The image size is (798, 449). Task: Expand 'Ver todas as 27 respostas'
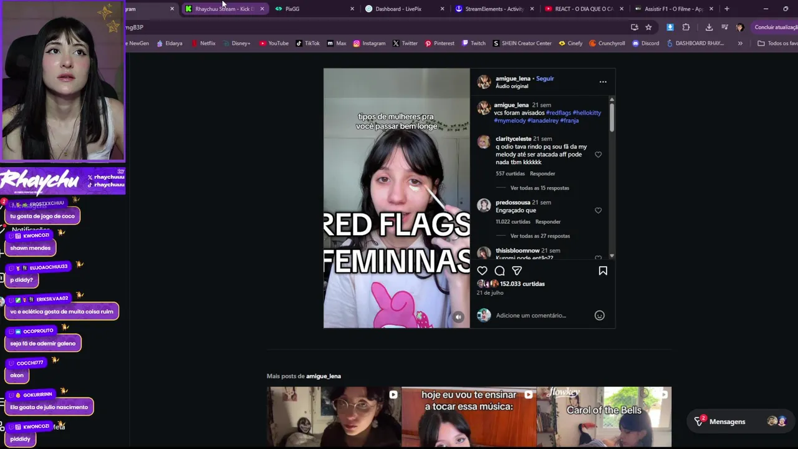click(540, 236)
